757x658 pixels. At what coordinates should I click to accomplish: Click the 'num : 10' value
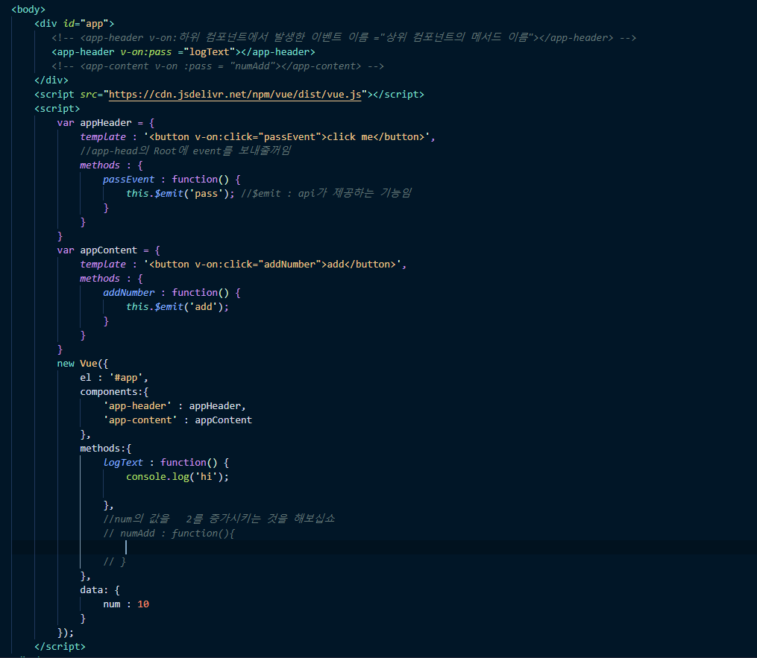click(x=126, y=604)
